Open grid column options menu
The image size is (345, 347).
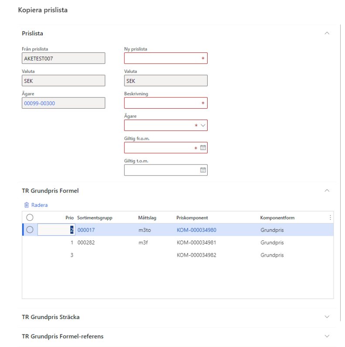click(x=330, y=217)
